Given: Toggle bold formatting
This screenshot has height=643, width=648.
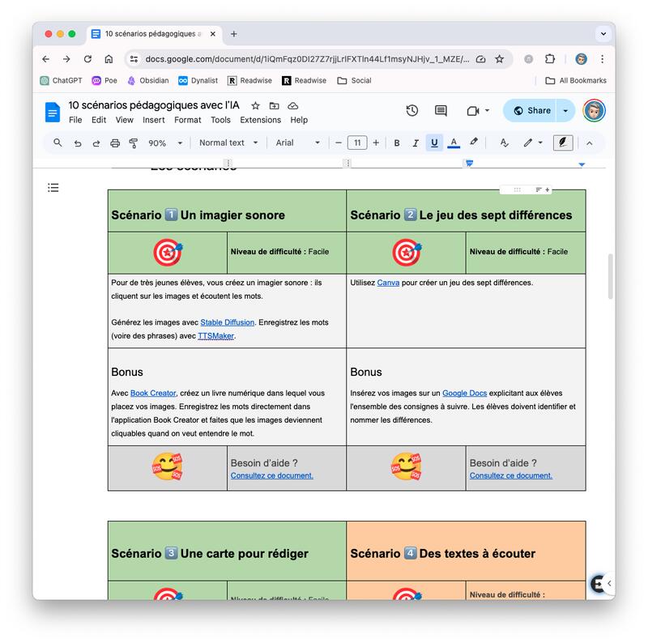Looking at the screenshot, I should click(x=397, y=143).
